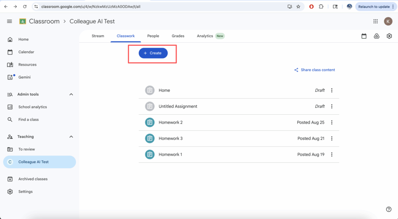398x219 pixels.
Task: Open the main hamburger menu
Action: coord(10,21)
